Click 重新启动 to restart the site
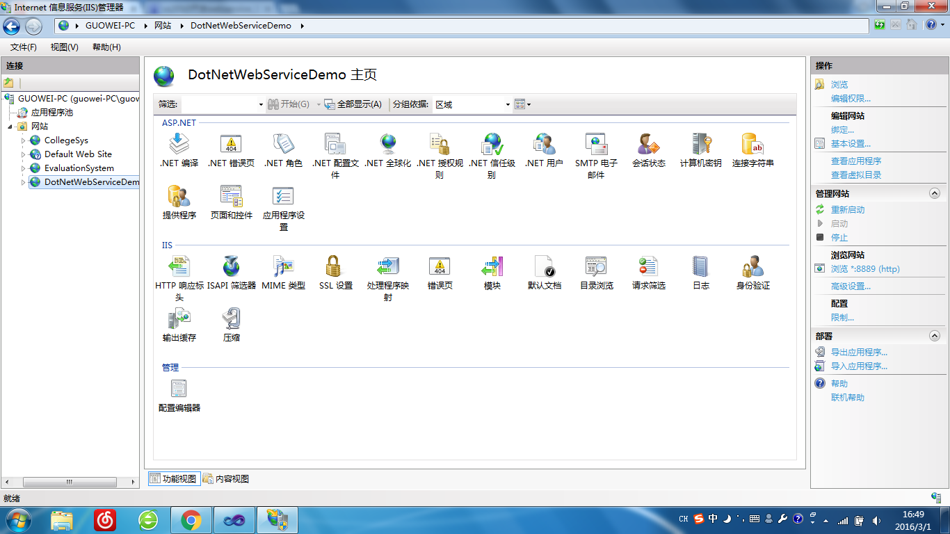Image resolution: width=950 pixels, height=534 pixels. [x=848, y=210]
